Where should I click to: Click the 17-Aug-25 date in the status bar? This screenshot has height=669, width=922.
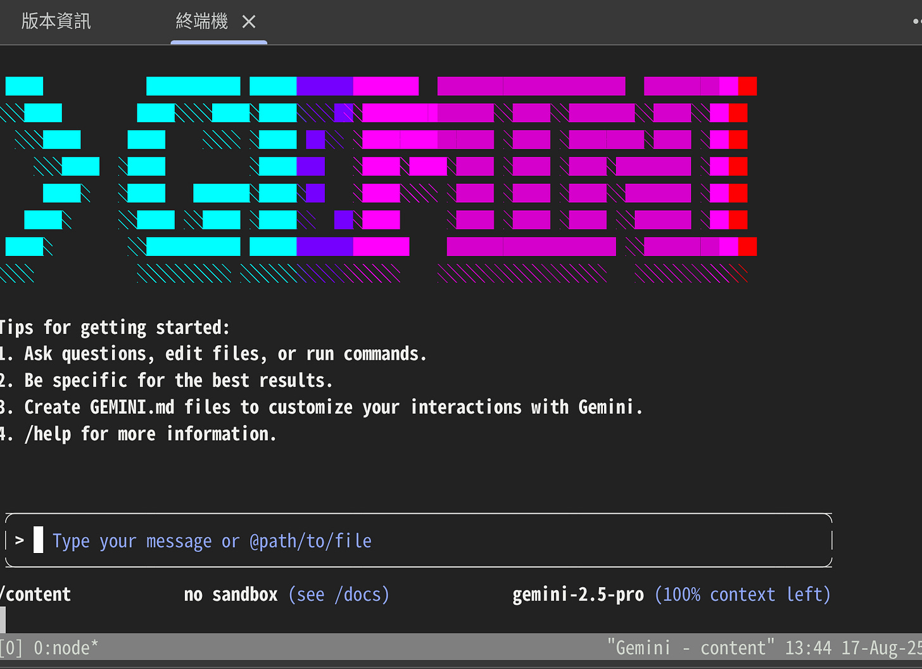[881, 648]
